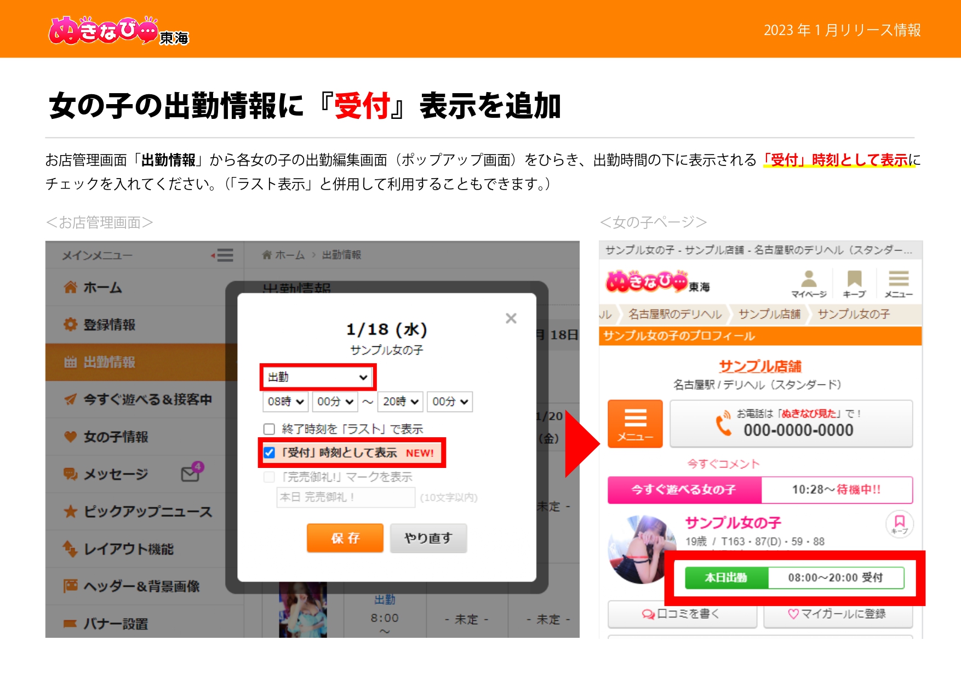Click 今すぐコメント link
This screenshot has width=961, height=680.
pos(723,464)
